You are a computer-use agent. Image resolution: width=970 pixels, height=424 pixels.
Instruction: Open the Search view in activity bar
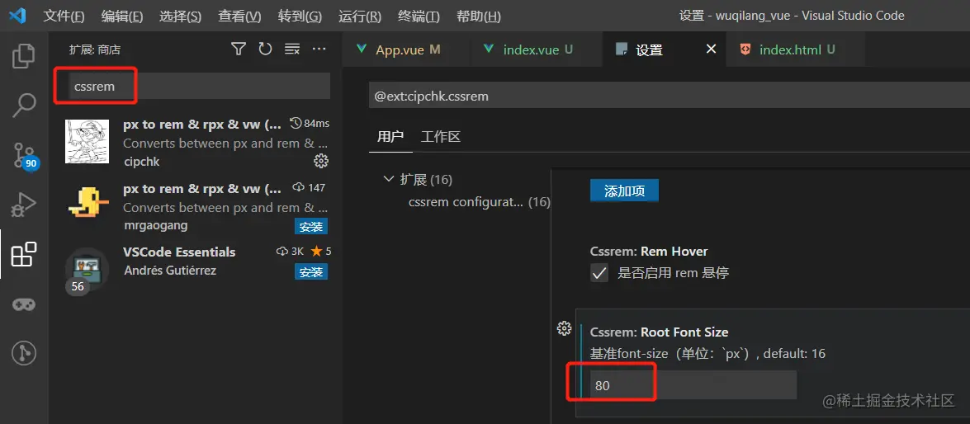[24, 105]
